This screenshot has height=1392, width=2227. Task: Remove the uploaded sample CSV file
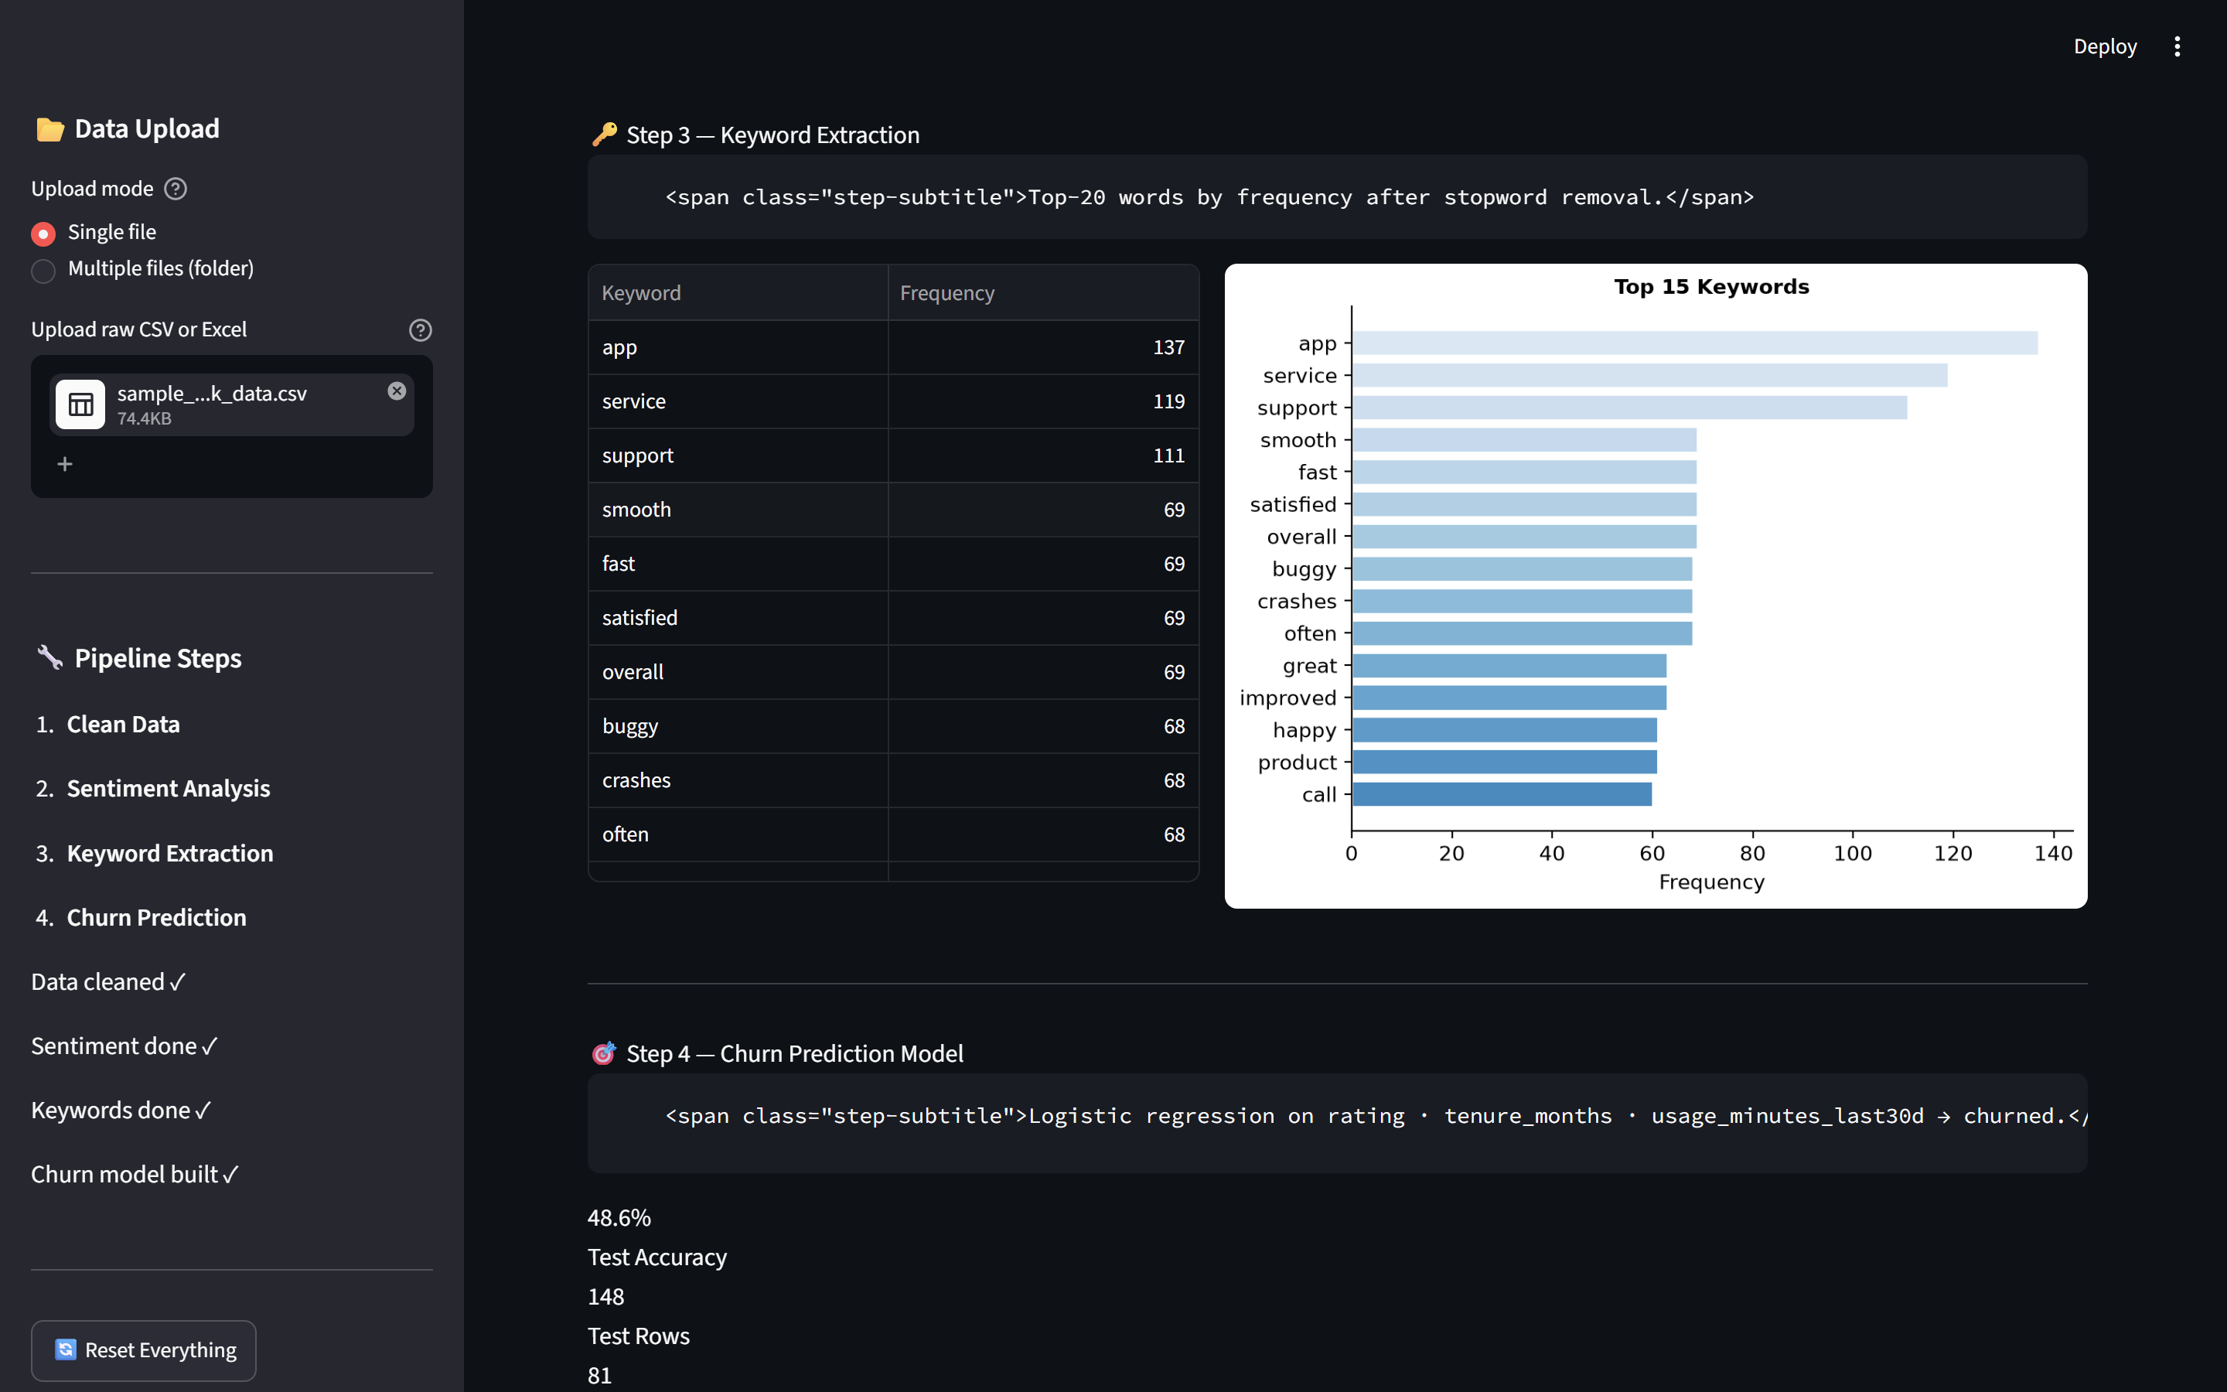[397, 391]
